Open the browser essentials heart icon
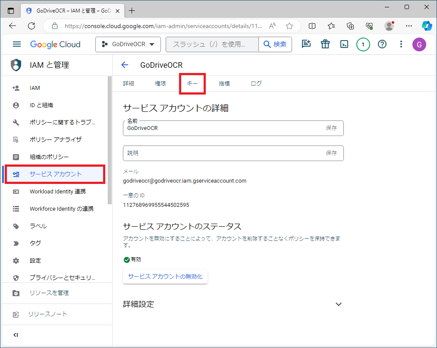Screen dimensions: 437x348 369,26
